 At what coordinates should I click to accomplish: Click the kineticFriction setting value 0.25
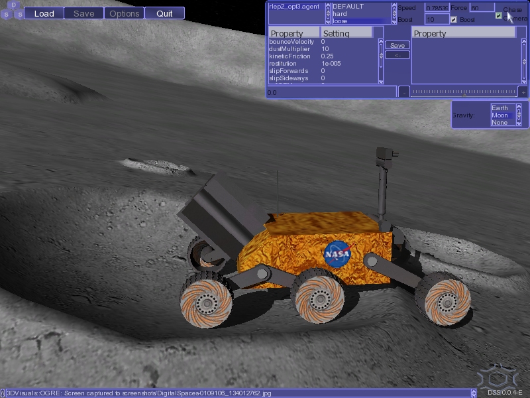327,56
